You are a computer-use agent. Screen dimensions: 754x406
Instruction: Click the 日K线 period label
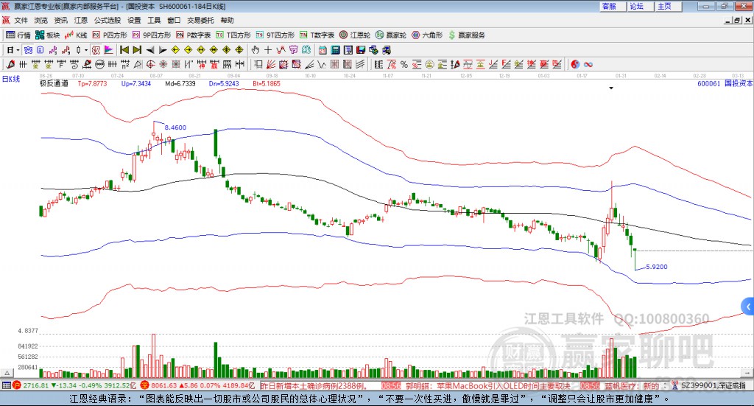pyautogui.click(x=11, y=79)
